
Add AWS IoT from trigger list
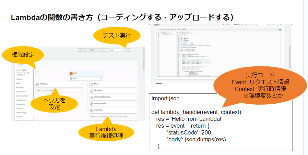click(x=19, y=83)
